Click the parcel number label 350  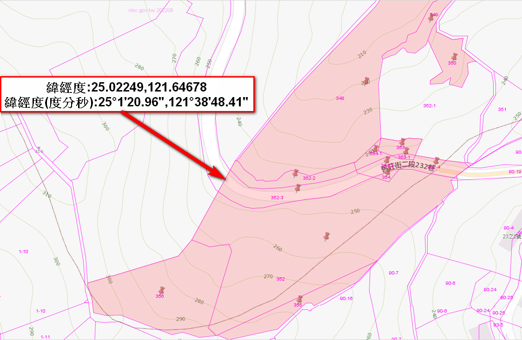(452, 63)
